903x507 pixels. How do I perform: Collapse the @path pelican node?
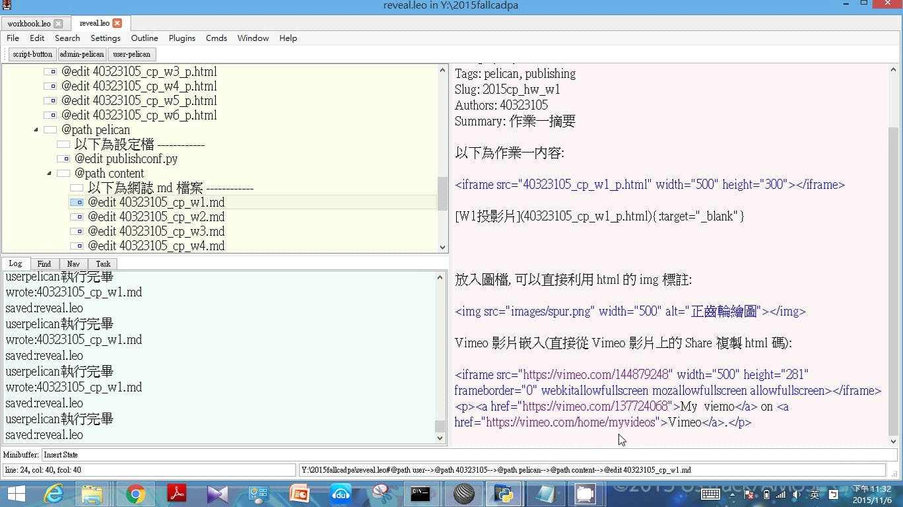point(36,130)
